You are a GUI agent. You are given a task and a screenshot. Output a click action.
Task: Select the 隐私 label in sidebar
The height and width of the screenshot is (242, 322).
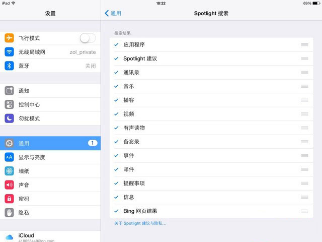coord(24,213)
